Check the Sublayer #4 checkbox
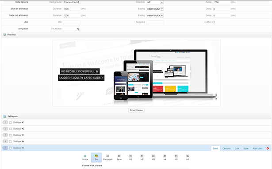Viewport: 272px width, 169px height. coord(11,142)
